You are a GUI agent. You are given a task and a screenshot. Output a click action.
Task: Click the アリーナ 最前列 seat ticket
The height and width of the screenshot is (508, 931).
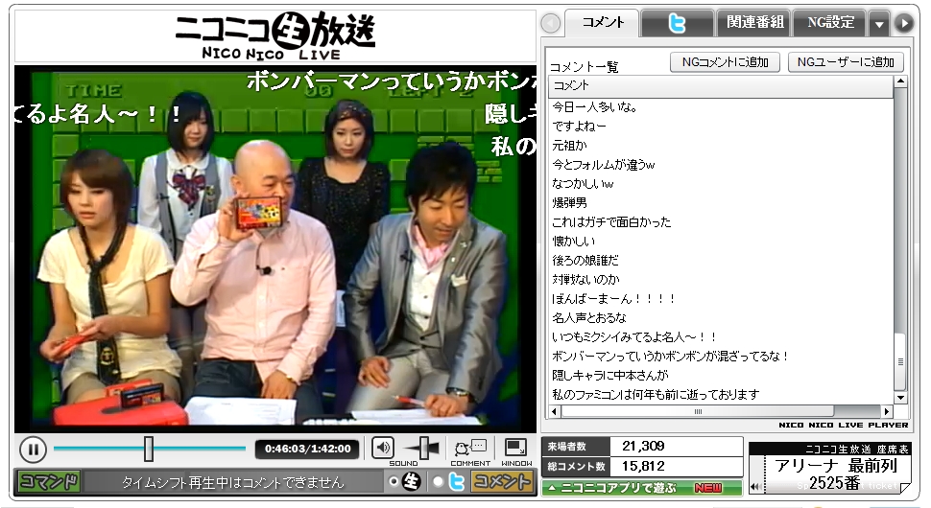(830, 468)
